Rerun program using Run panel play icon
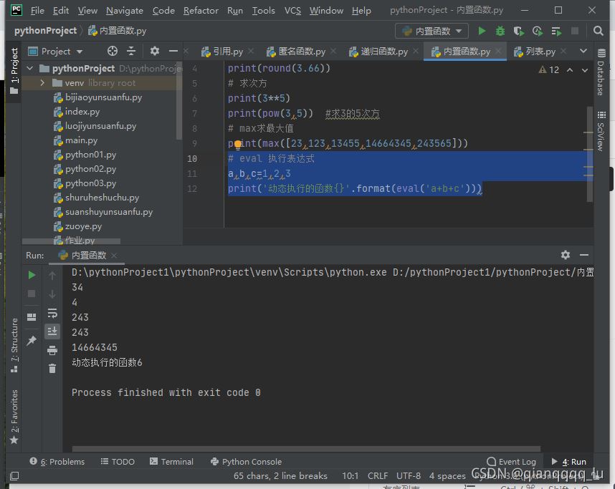Screen dimensions: 615x489 click(x=32, y=275)
